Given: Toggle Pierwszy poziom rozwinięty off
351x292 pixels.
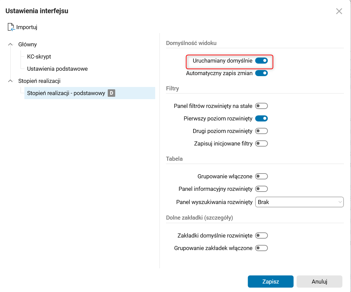Looking at the screenshot, I should [261, 118].
